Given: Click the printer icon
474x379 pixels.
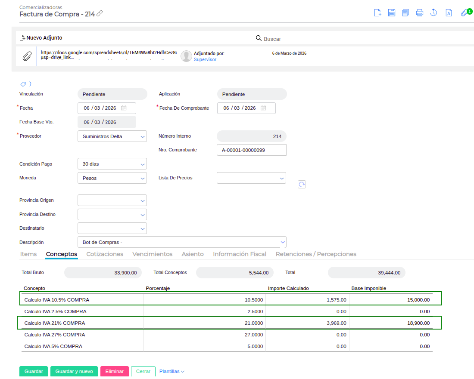Looking at the screenshot, I should [x=420, y=12].
